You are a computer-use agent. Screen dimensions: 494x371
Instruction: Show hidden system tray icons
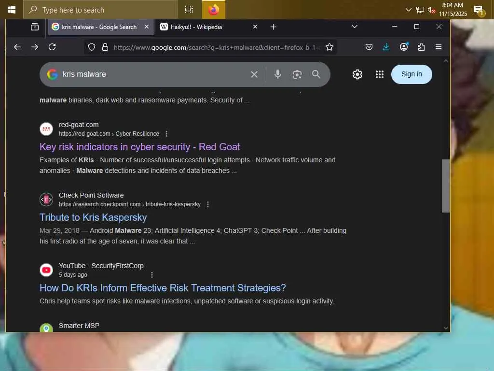click(408, 10)
